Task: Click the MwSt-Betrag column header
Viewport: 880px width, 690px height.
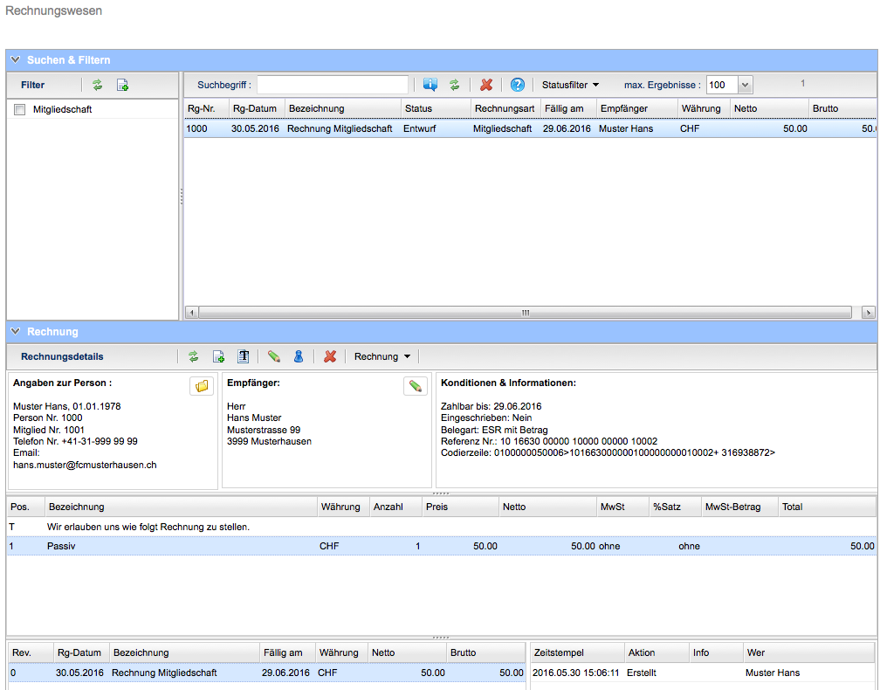Action: (x=739, y=507)
